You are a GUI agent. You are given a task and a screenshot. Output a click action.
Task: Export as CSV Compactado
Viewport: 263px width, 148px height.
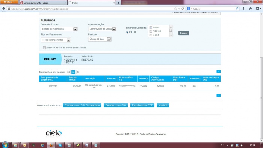pos(82,105)
